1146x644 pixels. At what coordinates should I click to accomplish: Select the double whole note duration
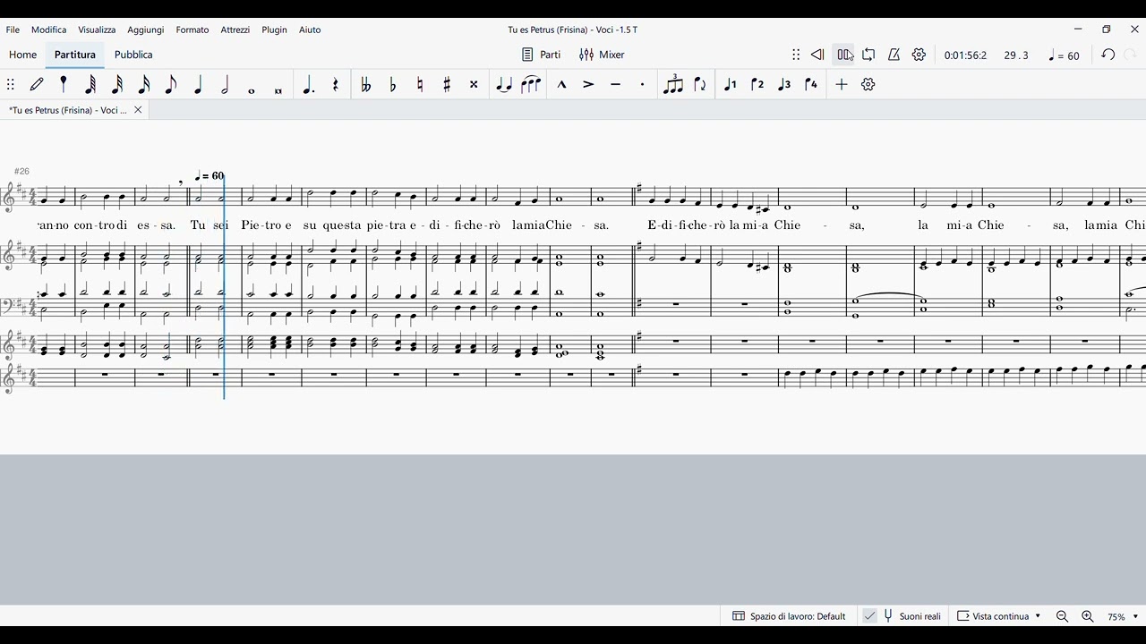pos(278,90)
